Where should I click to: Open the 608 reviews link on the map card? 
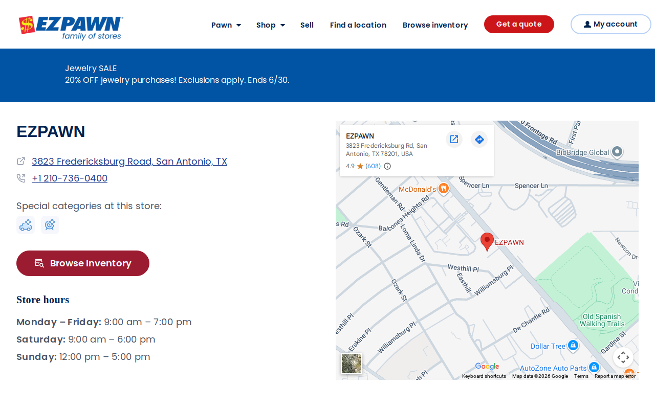coord(373,166)
